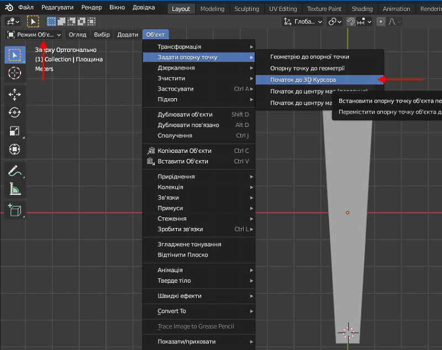Image resolution: width=442 pixels, height=350 pixels.
Task: Set selection mode to Extend
Action: 61,22
